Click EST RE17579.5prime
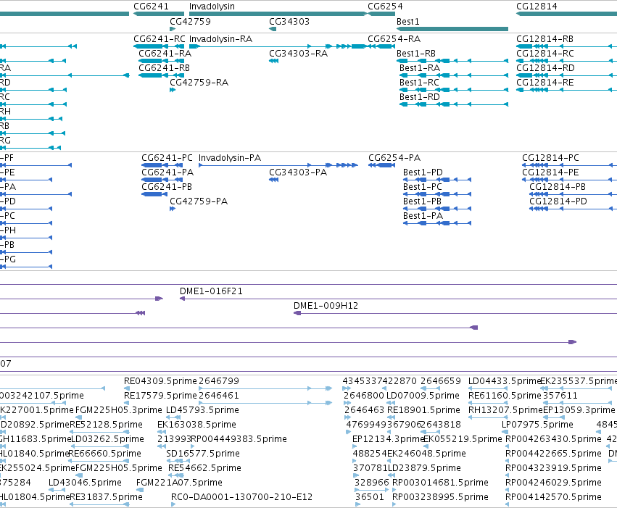 pos(160,396)
